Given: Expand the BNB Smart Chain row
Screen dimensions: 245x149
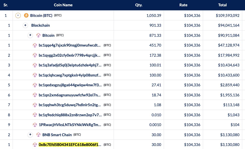Looking at the screenshot, I should 30,134.
